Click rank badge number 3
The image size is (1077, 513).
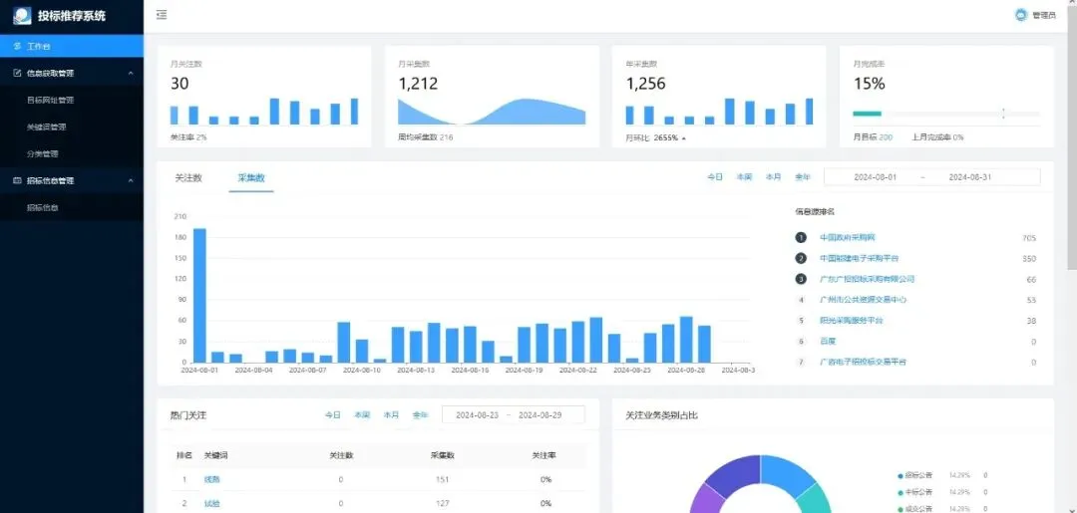(801, 279)
